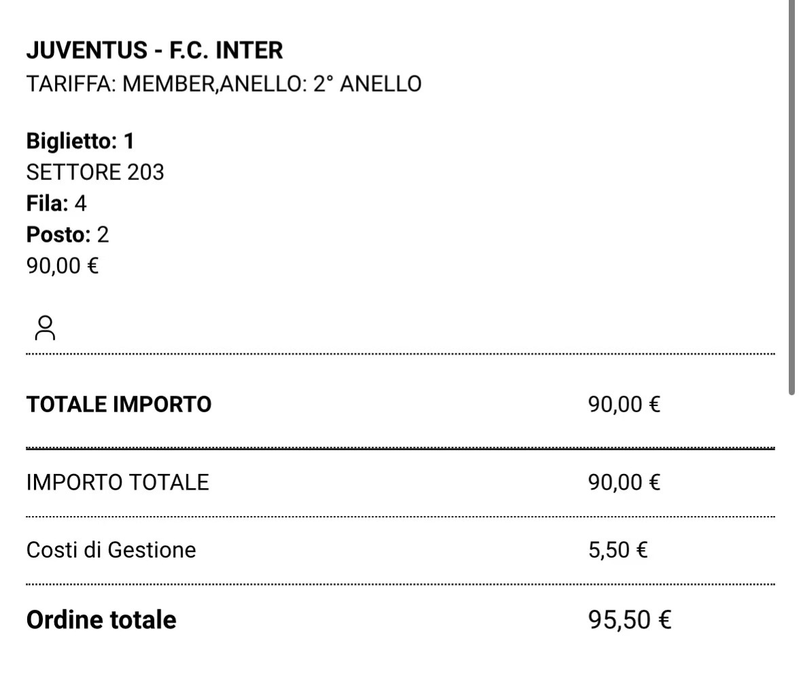Image resolution: width=801 pixels, height=675 pixels.
Task: Click the dotted divider below the person icon
Action: pyautogui.click(x=401, y=354)
